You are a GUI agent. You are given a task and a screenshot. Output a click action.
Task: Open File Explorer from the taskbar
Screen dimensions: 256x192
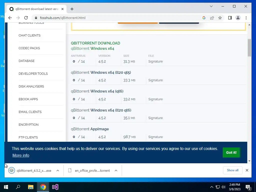tap(30, 187)
